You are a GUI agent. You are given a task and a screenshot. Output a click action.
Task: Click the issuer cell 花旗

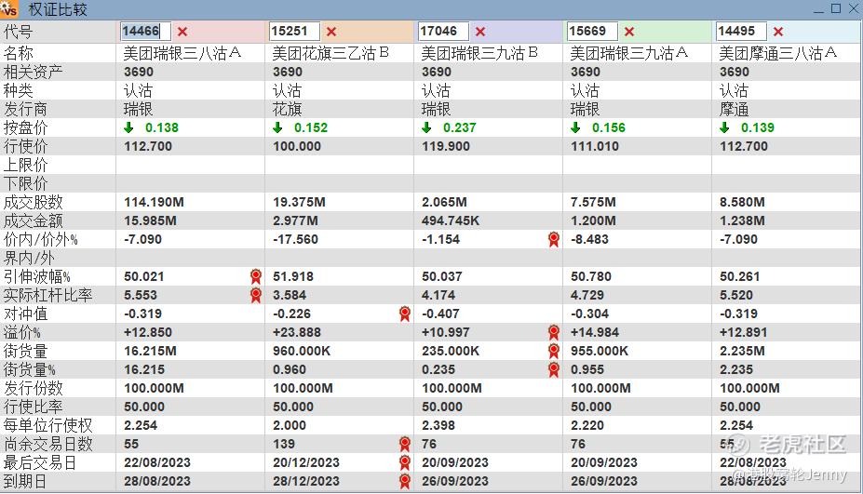point(287,110)
